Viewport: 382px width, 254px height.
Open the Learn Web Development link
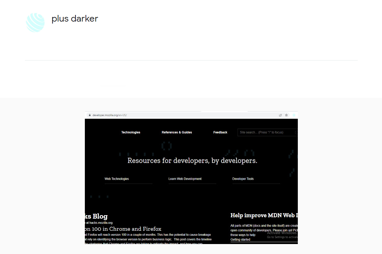pyautogui.click(x=185, y=179)
